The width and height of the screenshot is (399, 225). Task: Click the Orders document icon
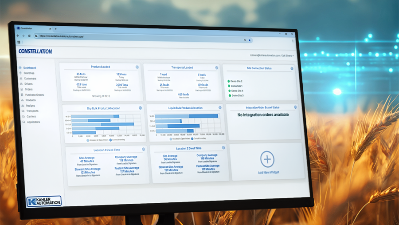(x=22, y=89)
